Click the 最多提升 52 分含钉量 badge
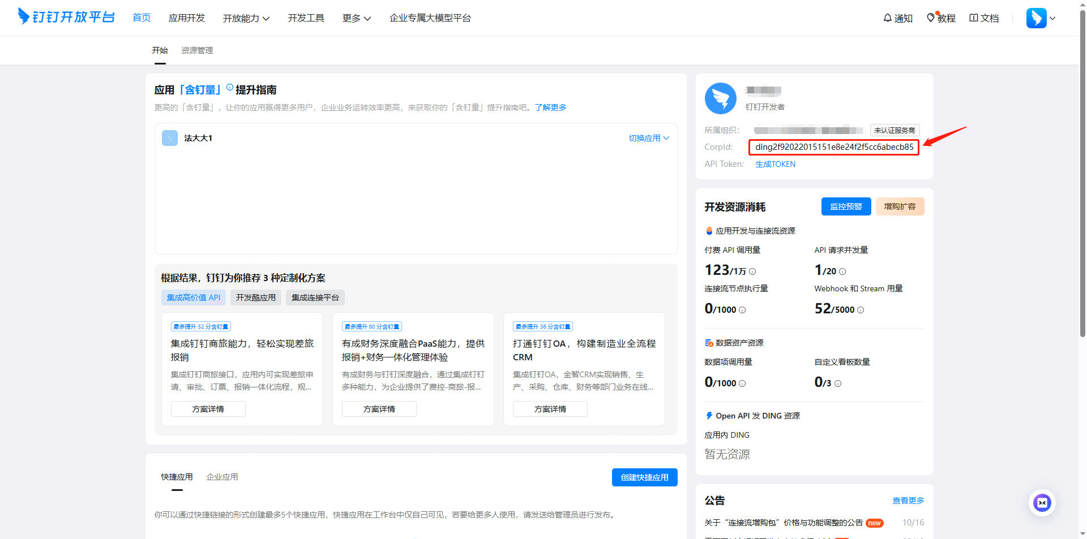 (x=201, y=326)
